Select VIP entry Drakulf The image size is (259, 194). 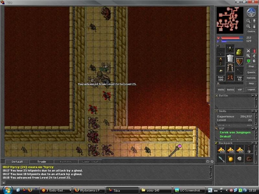[x=225, y=136]
